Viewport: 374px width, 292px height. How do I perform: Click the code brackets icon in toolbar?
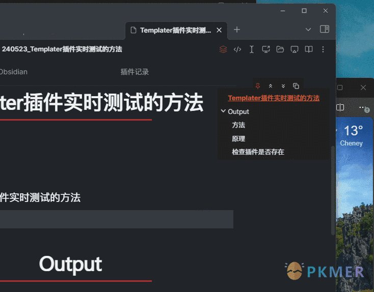(x=237, y=49)
